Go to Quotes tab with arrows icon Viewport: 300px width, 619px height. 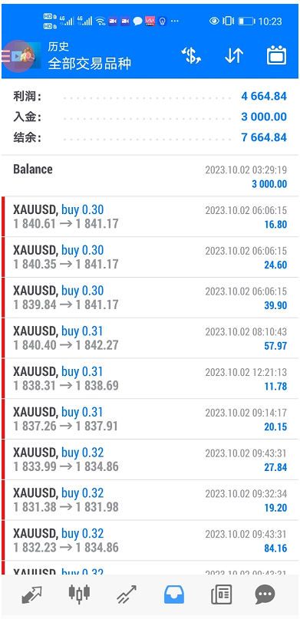click(x=32, y=594)
